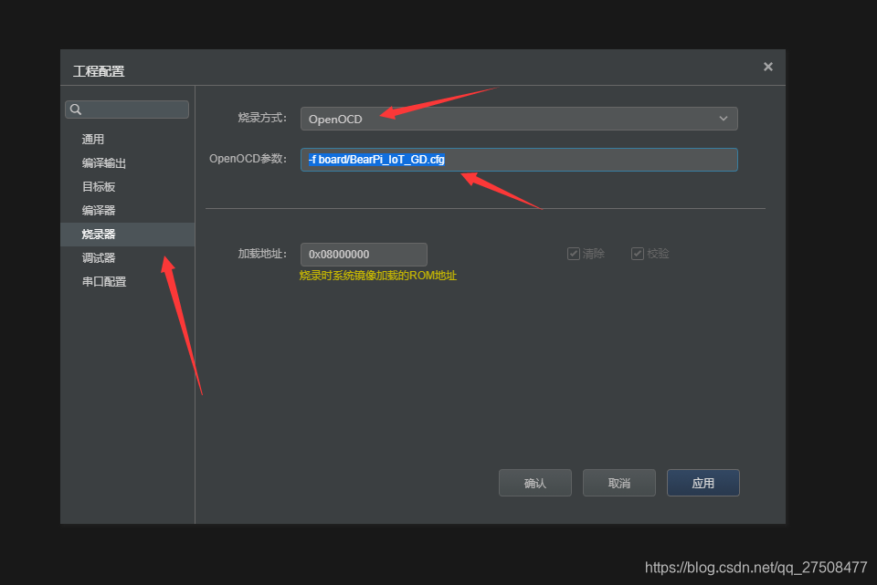Apply changes with the 应用 button
Screen dimensions: 877x585
click(703, 483)
